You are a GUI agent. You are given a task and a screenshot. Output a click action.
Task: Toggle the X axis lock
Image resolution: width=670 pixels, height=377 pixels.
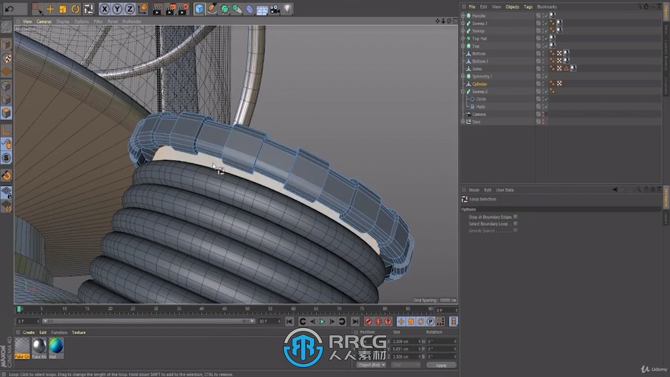pos(104,9)
